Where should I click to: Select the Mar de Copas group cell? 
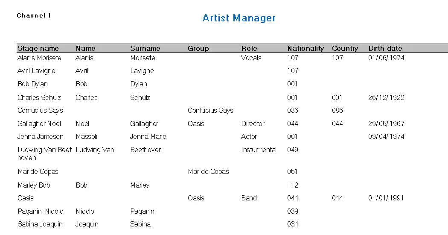point(208,172)
